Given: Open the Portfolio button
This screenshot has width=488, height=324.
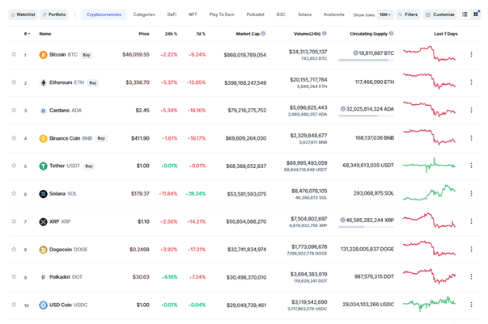Looking at the screenshot, I should [x=54, y=15].
